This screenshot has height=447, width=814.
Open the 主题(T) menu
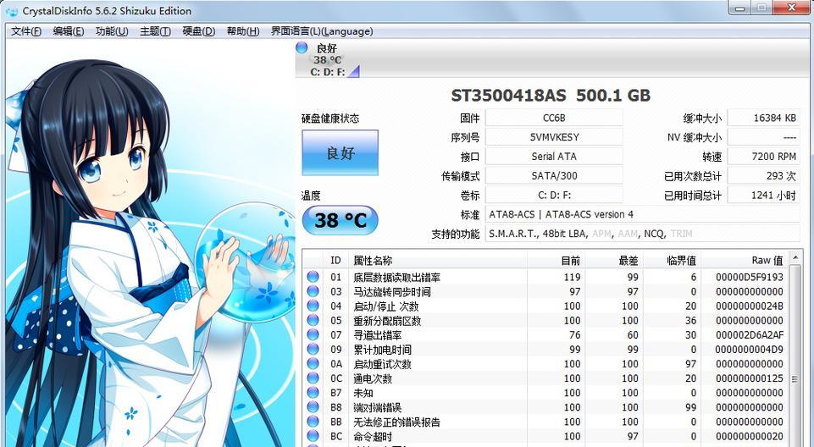pyautogui.click(x=155, y=31)
